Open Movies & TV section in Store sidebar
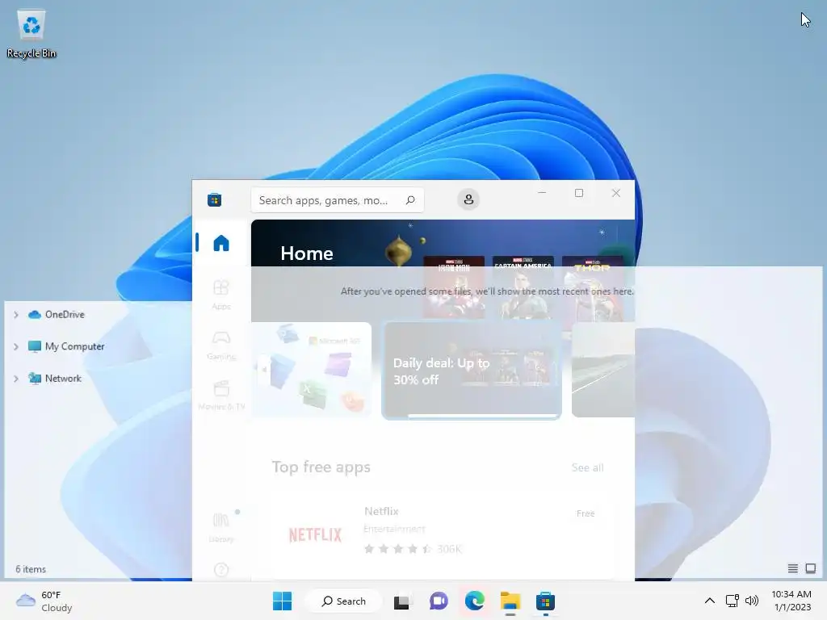Image resolution: width=827 pixels, height=620 pixels. (x=221, y=395)
